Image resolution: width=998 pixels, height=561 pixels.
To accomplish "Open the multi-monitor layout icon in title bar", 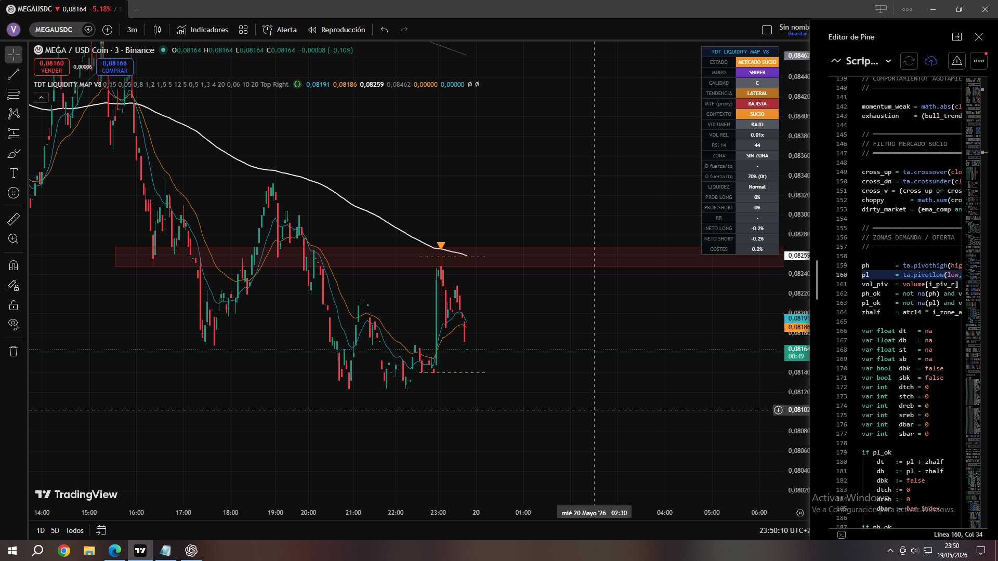I will (x=881, y=9).
